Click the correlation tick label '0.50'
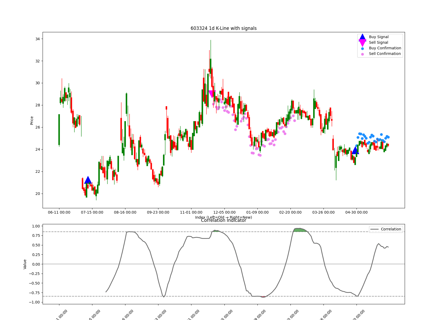Viewport: 426px width, 320px height. [x=36, y=245]
